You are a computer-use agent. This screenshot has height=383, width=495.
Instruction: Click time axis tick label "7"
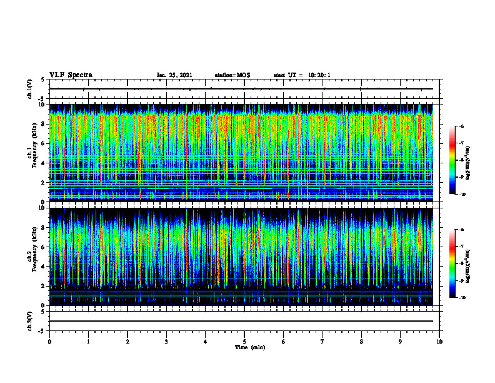click(x=322, y=342)
